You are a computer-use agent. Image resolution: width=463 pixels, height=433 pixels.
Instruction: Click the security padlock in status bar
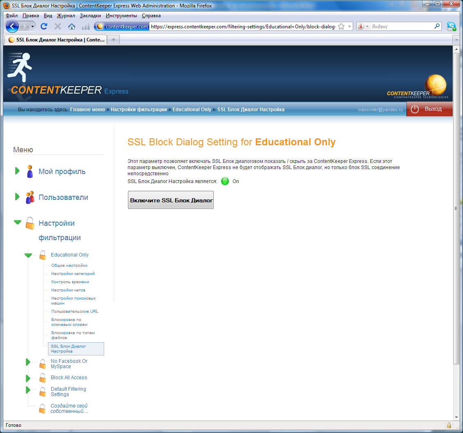pos(449,425)
